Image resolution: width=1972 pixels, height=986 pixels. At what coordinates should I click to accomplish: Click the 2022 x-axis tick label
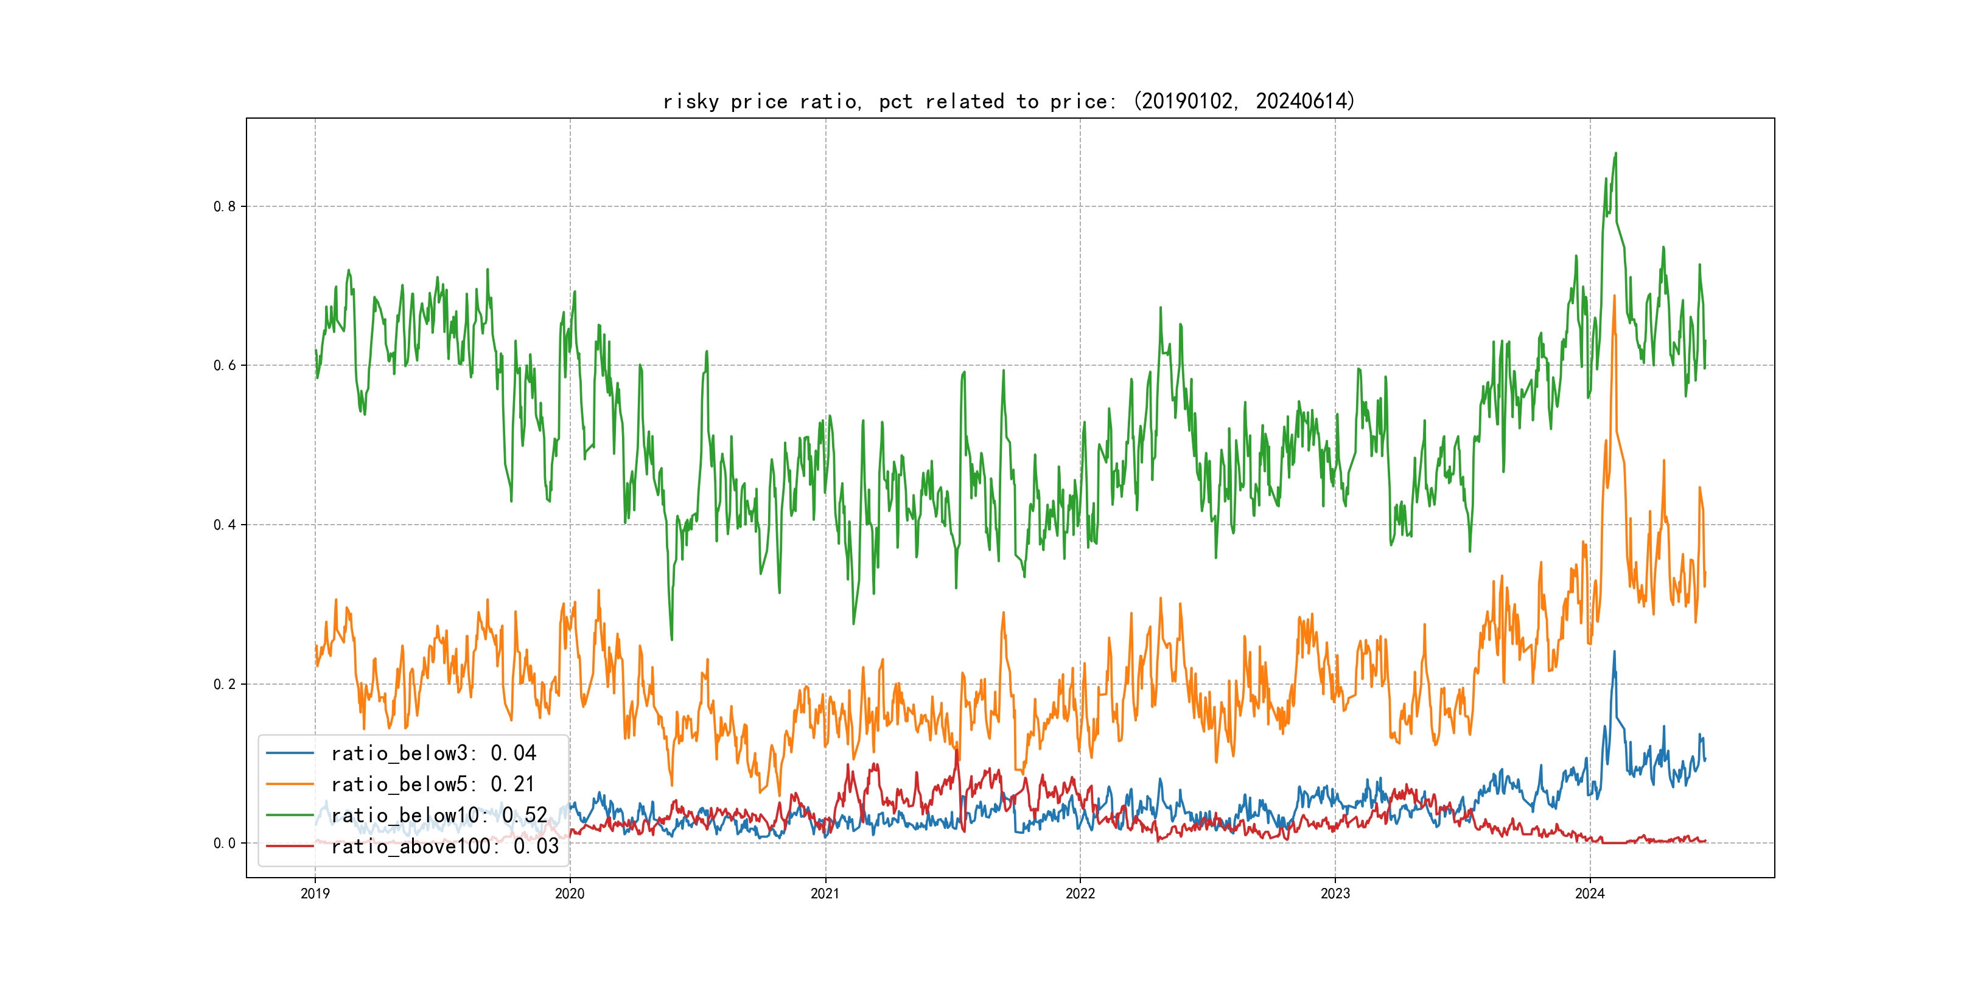(1080, 893)
